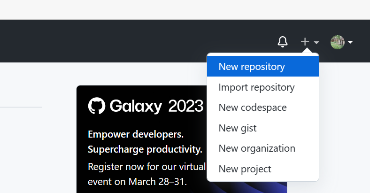
Task: Open the Galaxy 2023 heading
Action: point(156,106)
